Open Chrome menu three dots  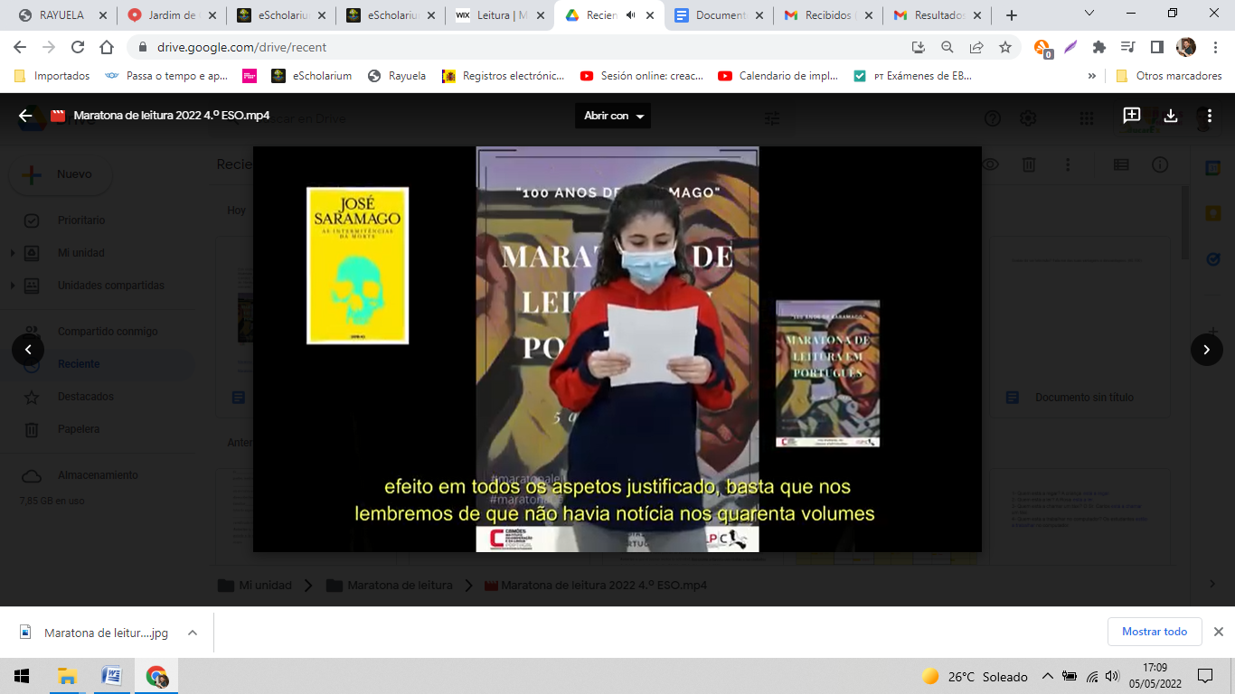1215,47
